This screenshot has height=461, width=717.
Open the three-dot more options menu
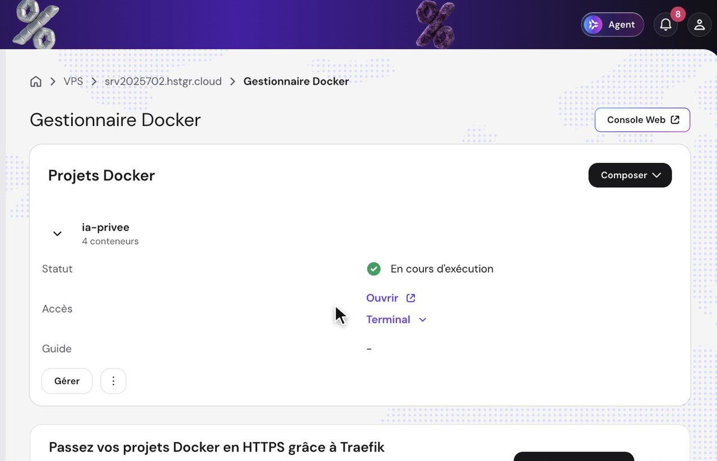click(113, 381)
